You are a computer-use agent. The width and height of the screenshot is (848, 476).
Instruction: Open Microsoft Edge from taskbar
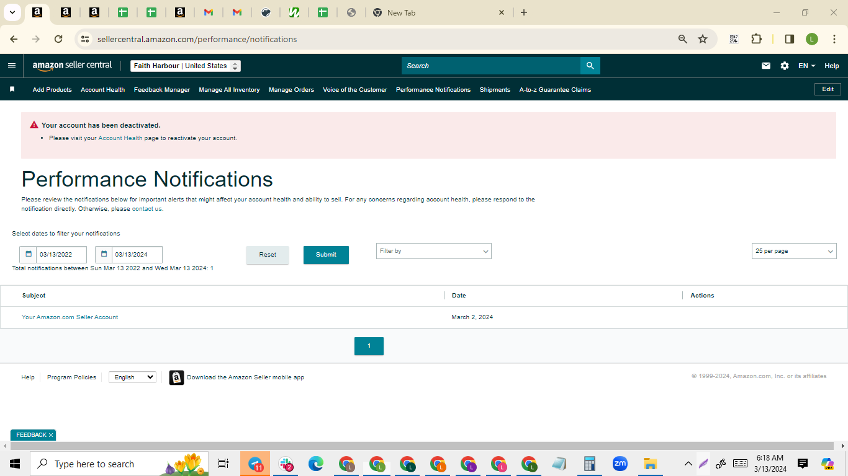316,464
